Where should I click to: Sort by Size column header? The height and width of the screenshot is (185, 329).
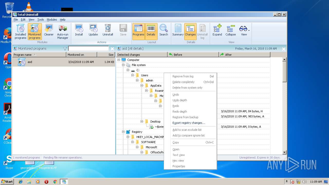click(x=106, y=55)
